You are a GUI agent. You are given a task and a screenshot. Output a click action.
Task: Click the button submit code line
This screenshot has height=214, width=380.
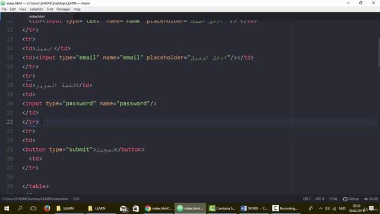(83, 149)
